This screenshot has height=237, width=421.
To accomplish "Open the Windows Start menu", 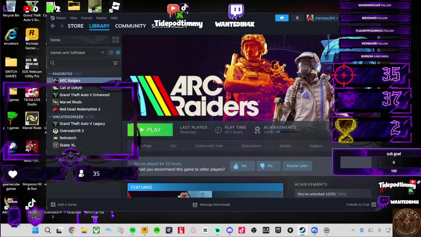I will pos(35,230).
